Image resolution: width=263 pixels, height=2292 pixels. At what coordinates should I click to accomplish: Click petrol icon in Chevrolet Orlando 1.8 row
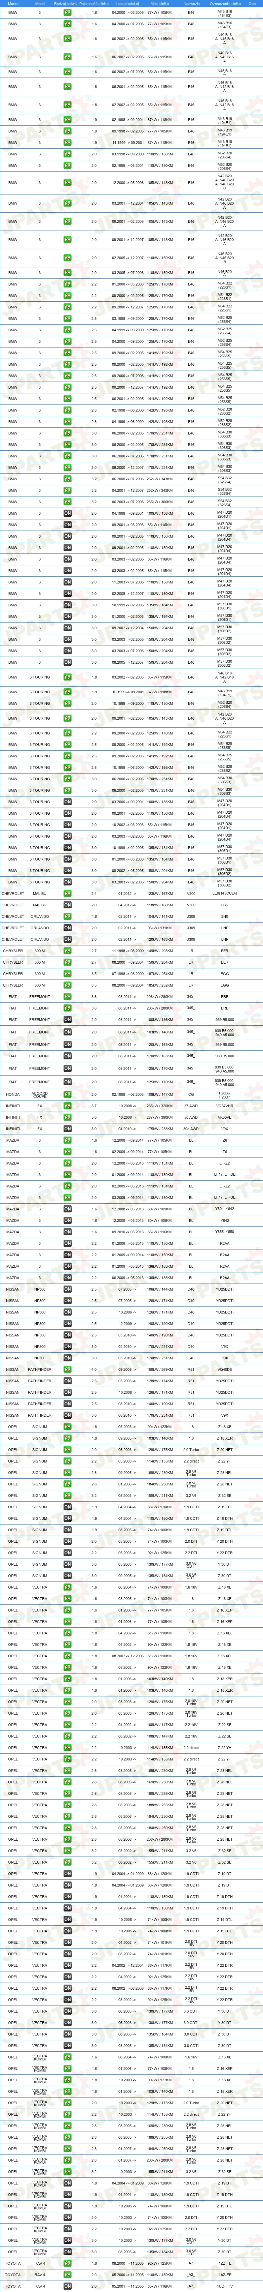(x=68, y=916)
